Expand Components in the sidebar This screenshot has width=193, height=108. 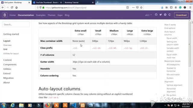[10, 64]
